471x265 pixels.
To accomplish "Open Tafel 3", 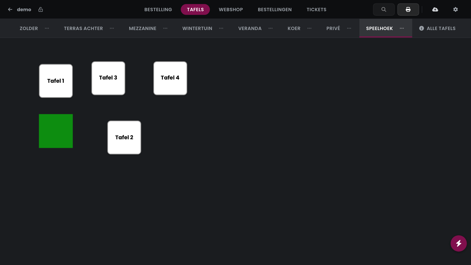I will click(108, 78).
